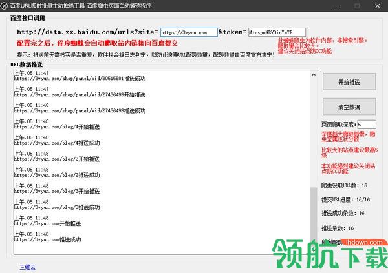Click the red 比较大的站点建议最高5级 note
Image resolution: width=388 pixels, height=273 pixels.
tap(349, 152)
